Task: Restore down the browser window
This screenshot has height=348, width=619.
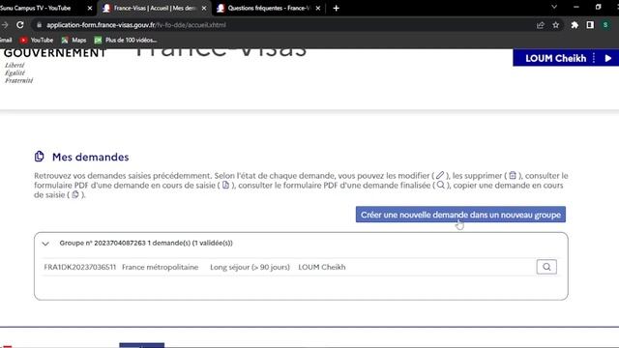Action: 599,7
